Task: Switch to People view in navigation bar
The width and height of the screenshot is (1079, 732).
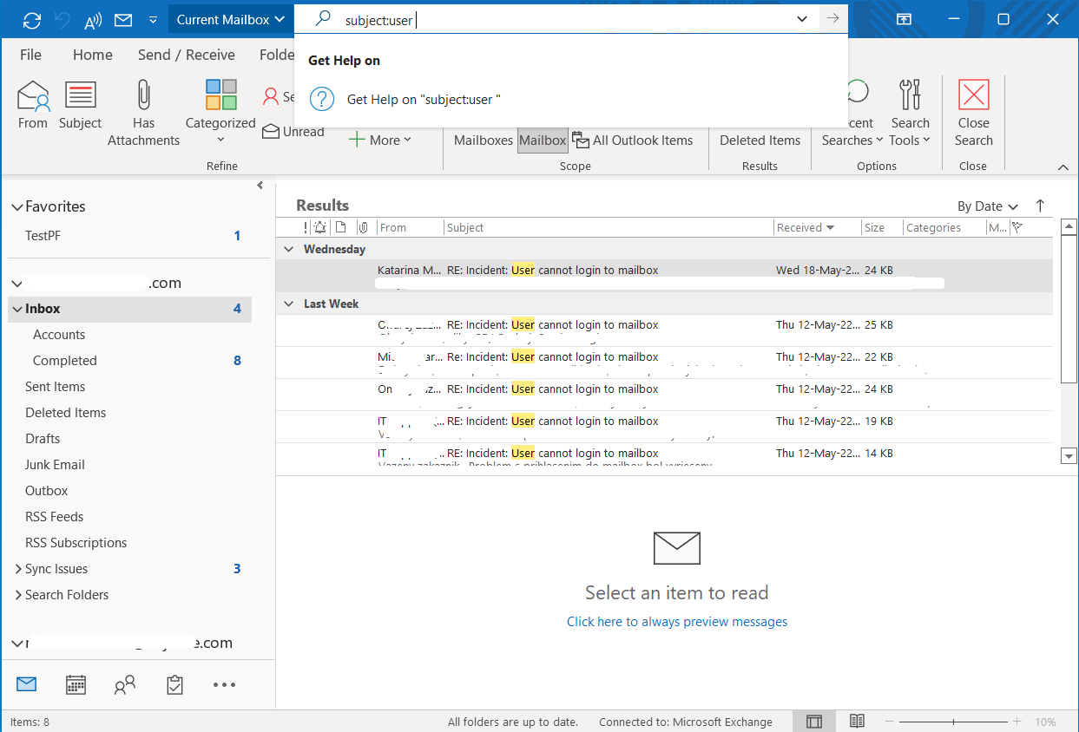Action: click(125, 685)
